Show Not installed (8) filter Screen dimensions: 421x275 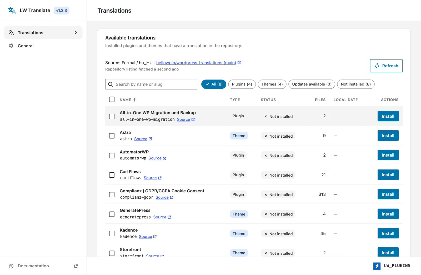pos(356,84)
